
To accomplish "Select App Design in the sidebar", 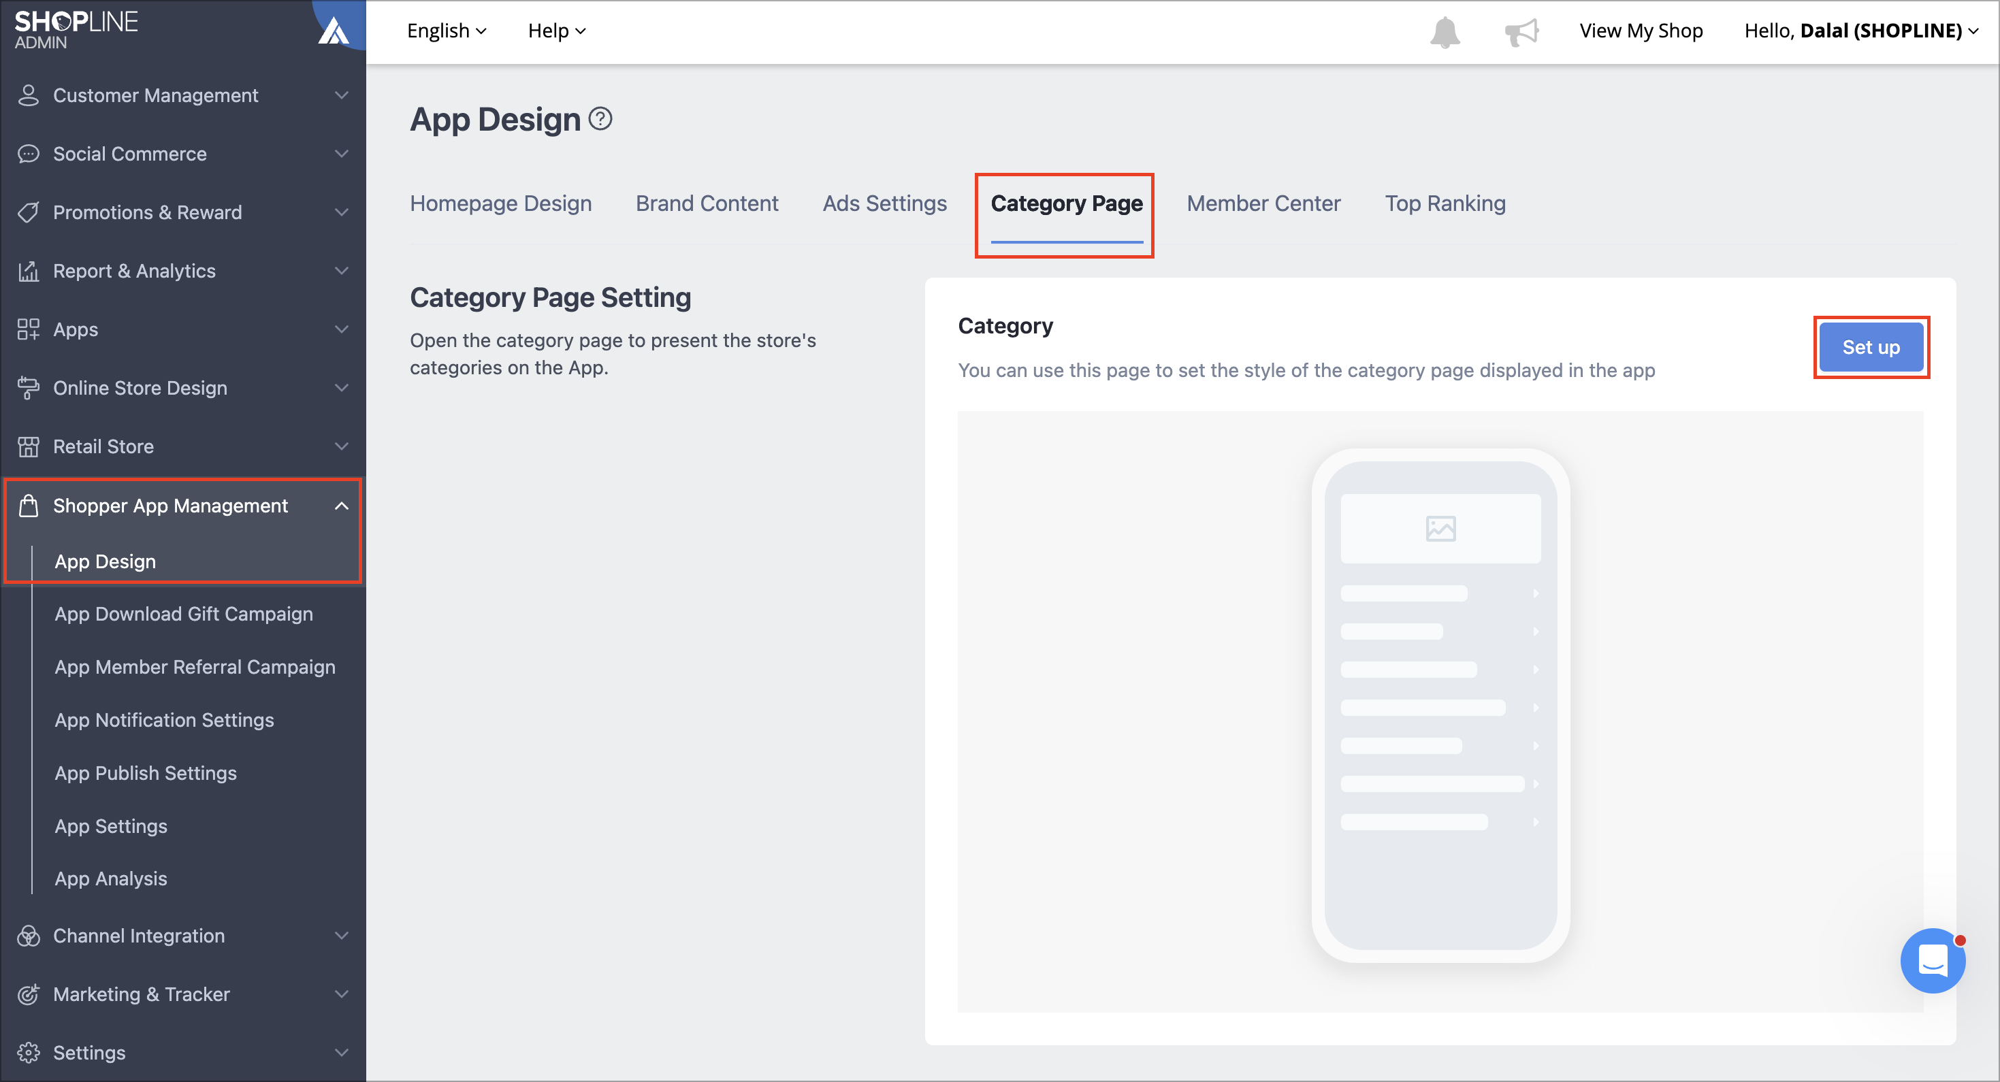I will 105,561.
